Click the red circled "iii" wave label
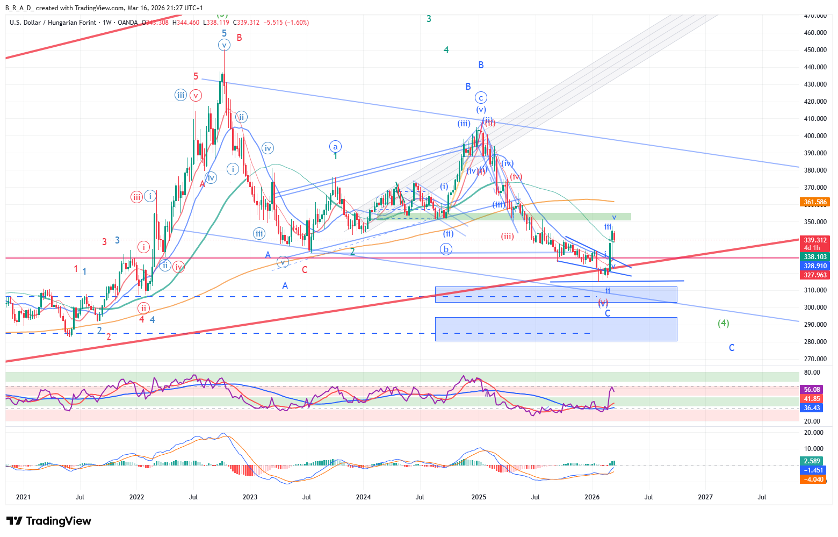 tap(136, 197)
